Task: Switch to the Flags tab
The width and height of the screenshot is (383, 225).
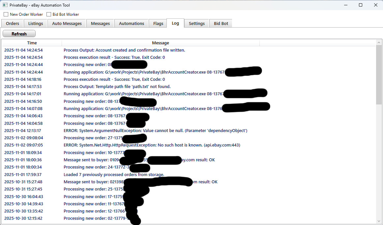Action: (158, 23)
